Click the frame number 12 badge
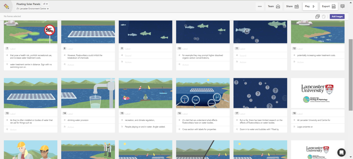This screenshot has width=353, height=159. (294, 49)
